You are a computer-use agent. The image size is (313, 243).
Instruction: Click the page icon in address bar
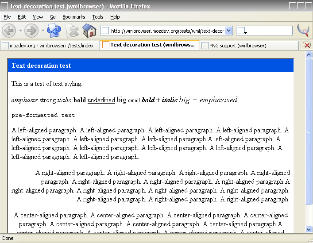[105, 31]
